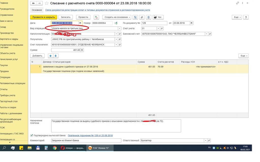Open Получатель item form icon
260x162 pixels.
coord(120,39)
